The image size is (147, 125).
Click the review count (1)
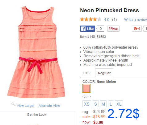pos(115,20)
